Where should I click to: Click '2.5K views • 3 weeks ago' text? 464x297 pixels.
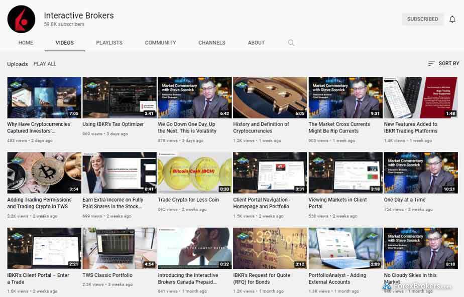point(107,284)
